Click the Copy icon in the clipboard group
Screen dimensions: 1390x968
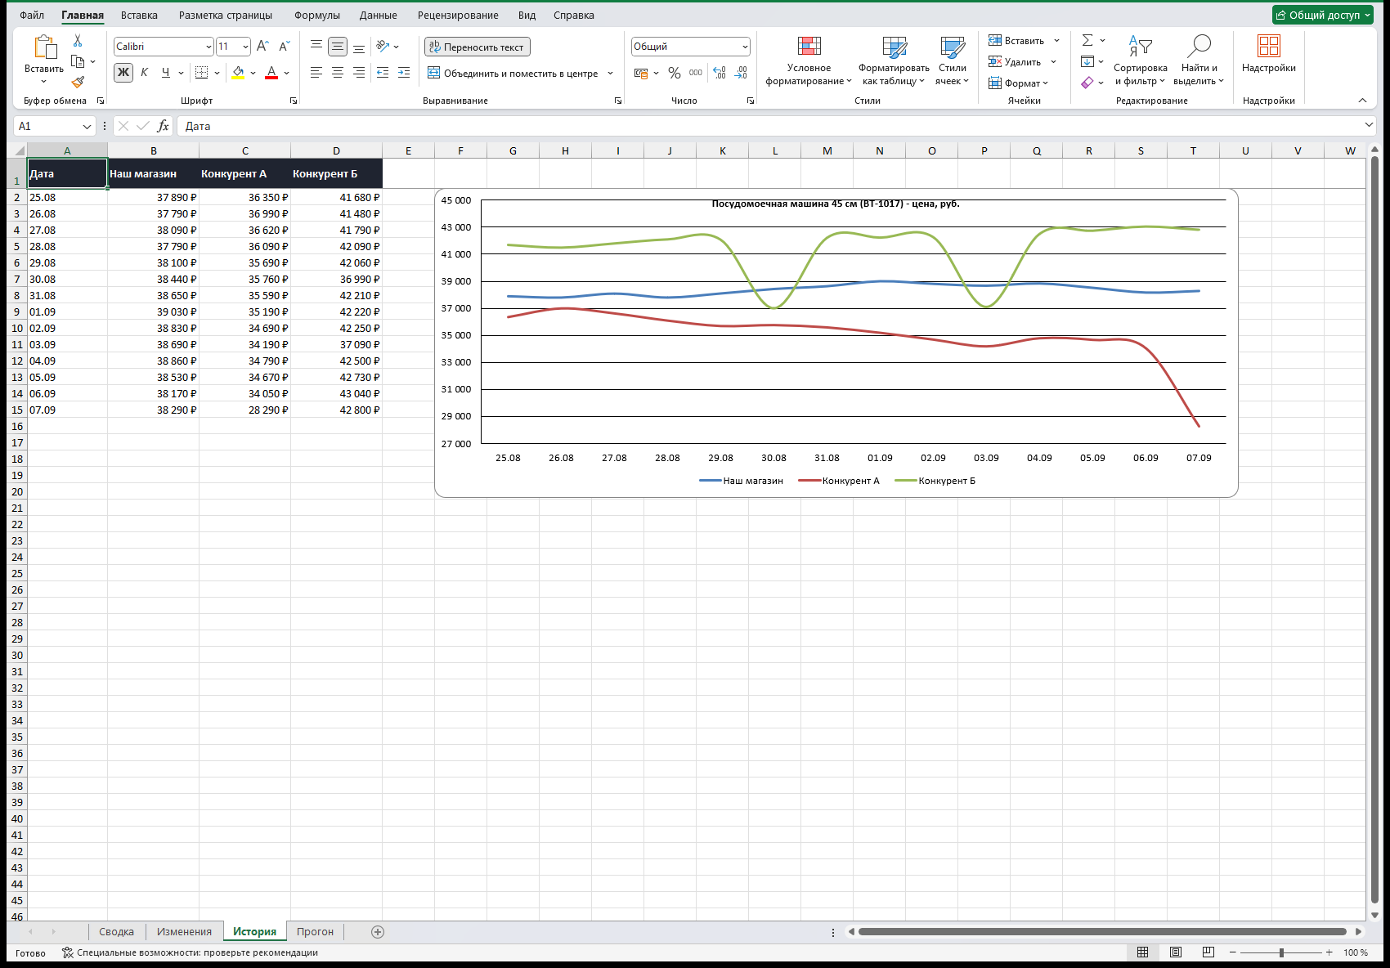[x=78, y=61]
